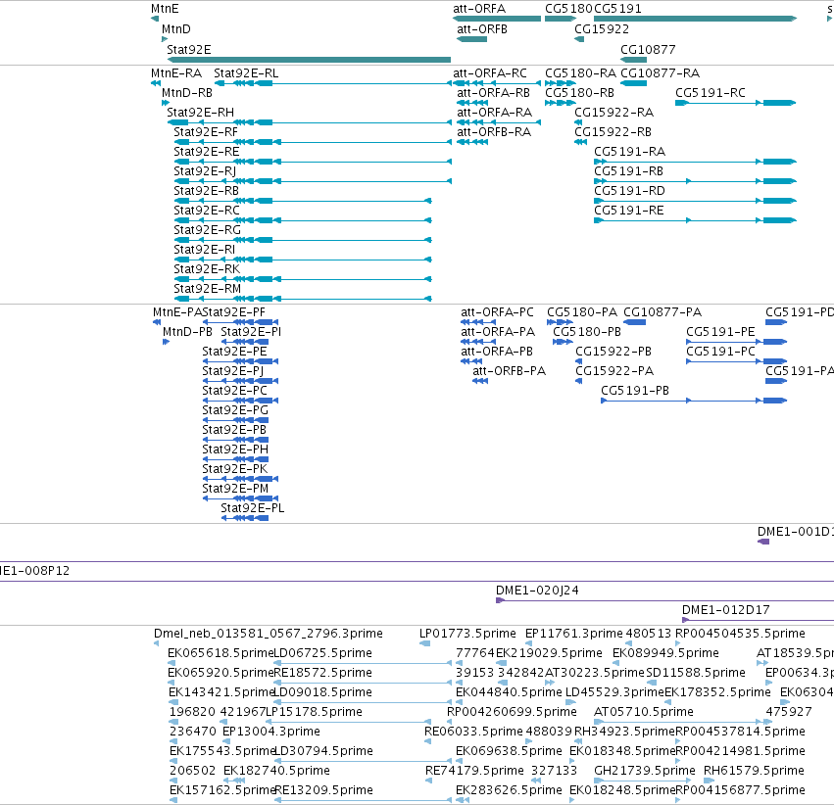This screenshot has width=834, height=805.
Task: Click cDNA Dmel_neb_013581_0567_2796.3prime
Action: [x=157, y=643]
